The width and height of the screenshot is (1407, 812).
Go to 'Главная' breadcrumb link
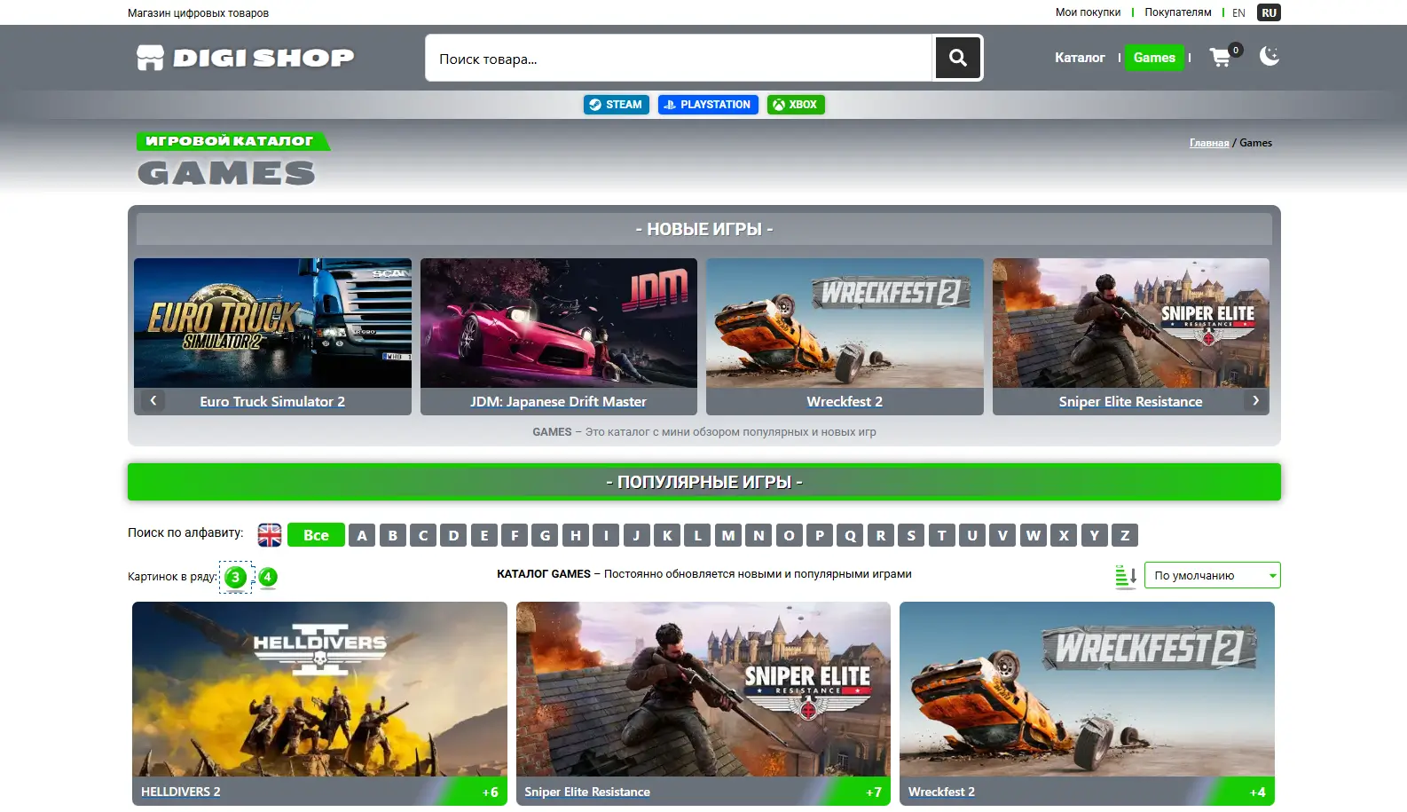pos(1209,143)
